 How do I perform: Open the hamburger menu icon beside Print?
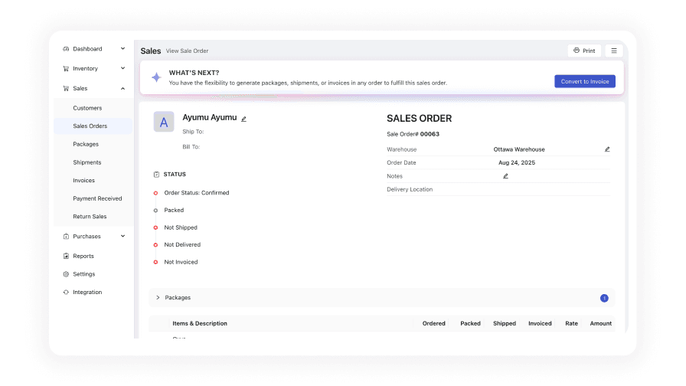point(614,51)
